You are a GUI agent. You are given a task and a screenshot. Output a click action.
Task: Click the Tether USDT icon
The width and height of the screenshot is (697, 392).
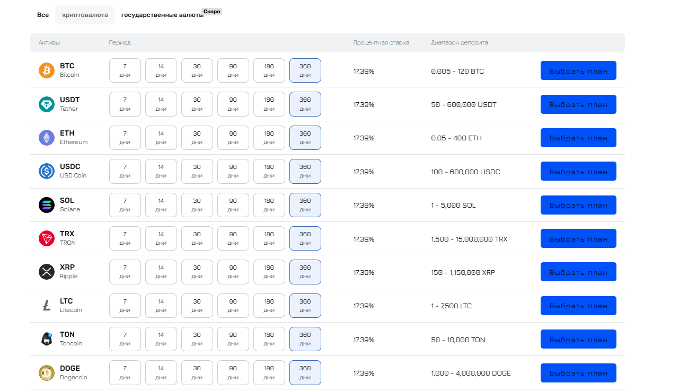[x=47, y=104]
